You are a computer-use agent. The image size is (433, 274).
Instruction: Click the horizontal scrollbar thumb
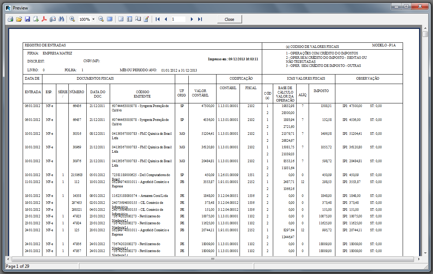[x=212, y=259]
